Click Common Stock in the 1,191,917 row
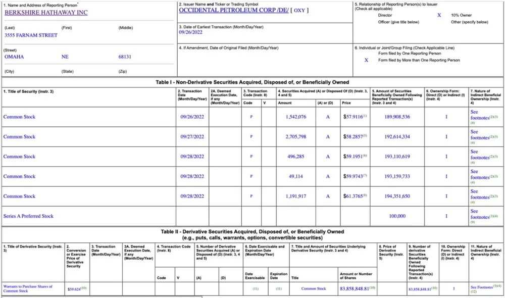The width and height of the screenshot is (505, 298). [19, 196]
